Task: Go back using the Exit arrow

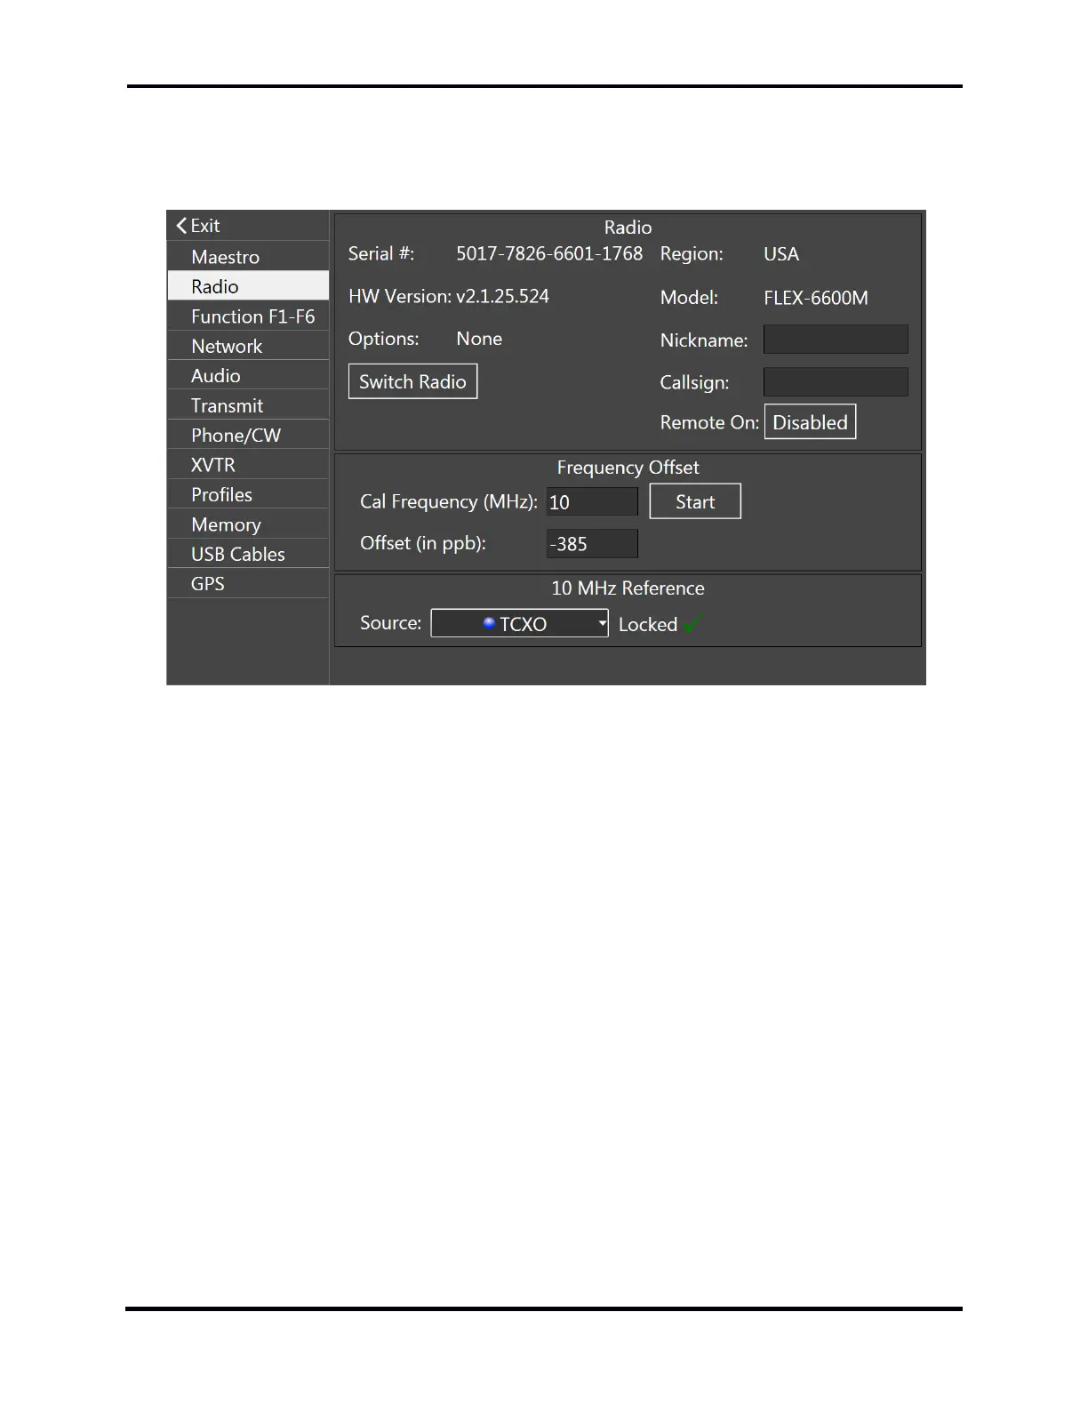Action: pyautogui.click(x=197, y=226)
